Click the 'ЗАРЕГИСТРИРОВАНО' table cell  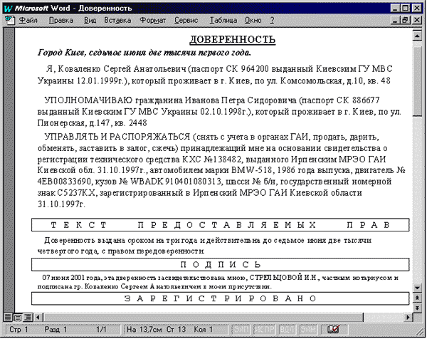[x=221, y=298]
